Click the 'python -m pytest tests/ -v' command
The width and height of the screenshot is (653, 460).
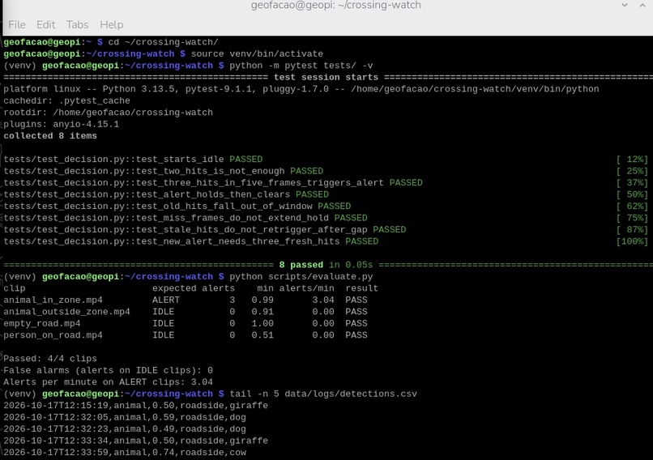pos(301,66)
